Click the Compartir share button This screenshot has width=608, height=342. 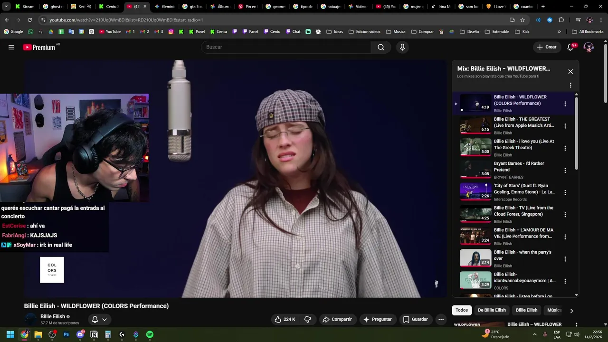[x=337, y=319]
